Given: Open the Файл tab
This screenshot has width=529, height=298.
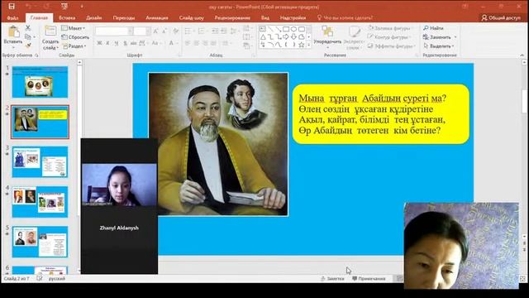Looking at the screenshot, I should pos(12,17).
